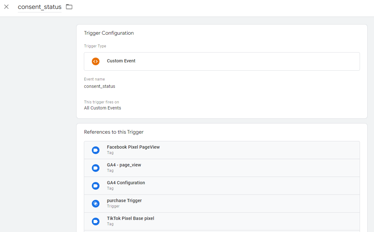Open the purchase Trigger reference
The height and width of the screenshot is (232, 374).
click(222, 204)
